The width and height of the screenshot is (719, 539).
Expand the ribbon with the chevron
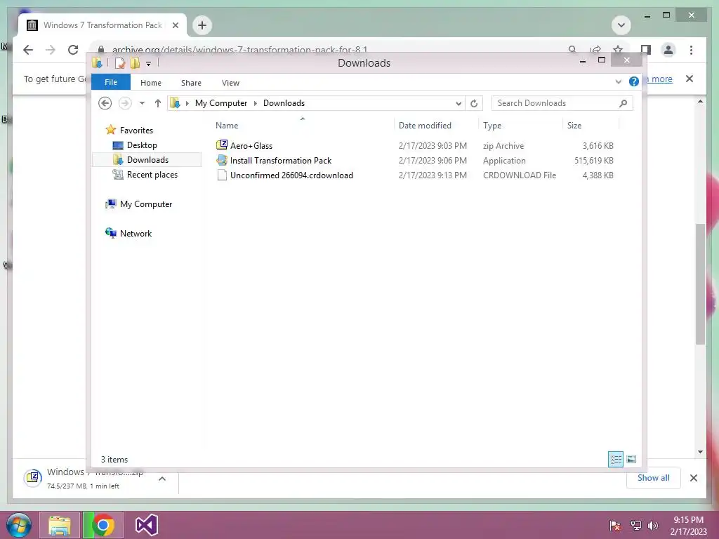coord(618,81)
